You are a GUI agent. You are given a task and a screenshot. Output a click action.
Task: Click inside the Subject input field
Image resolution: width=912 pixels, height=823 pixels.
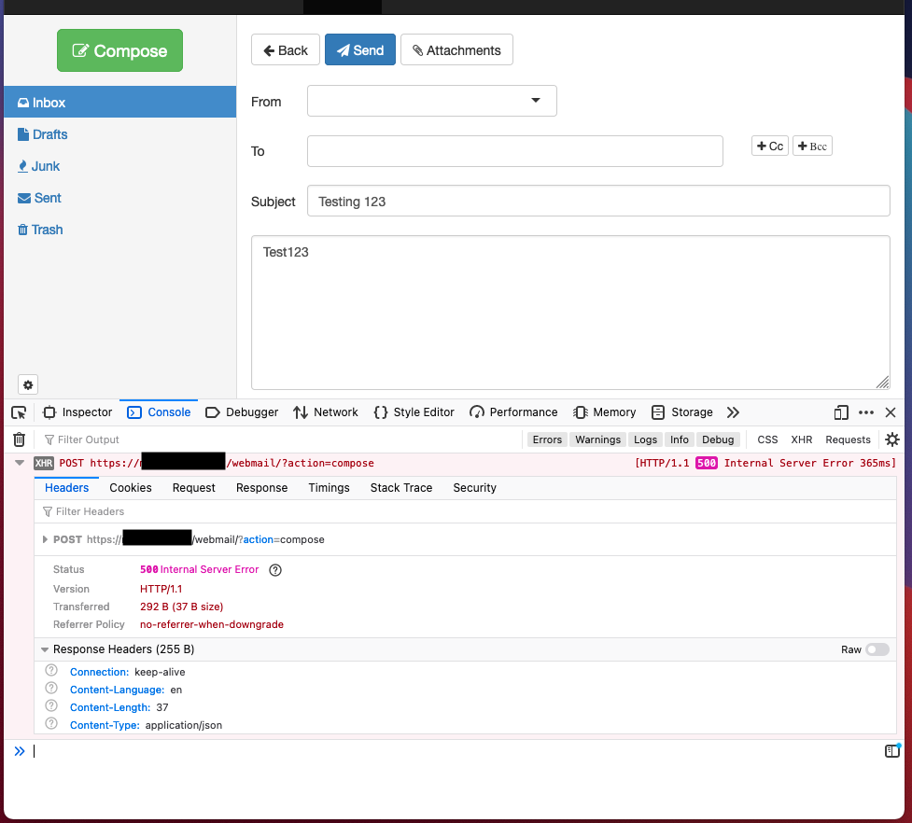click(598, 201)
